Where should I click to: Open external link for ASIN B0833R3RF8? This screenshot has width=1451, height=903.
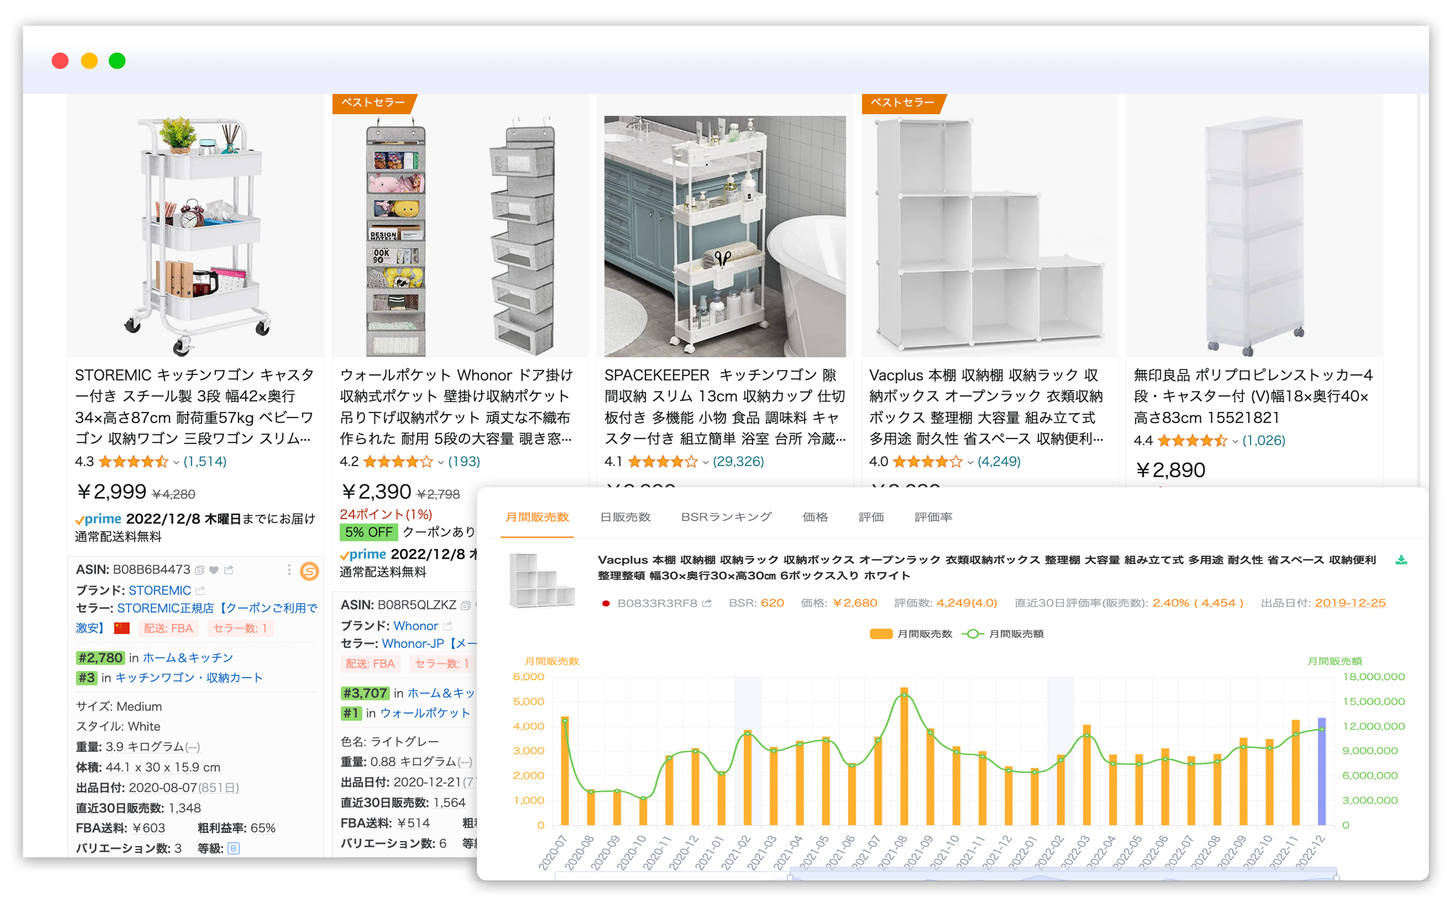[x=707, y=603]
